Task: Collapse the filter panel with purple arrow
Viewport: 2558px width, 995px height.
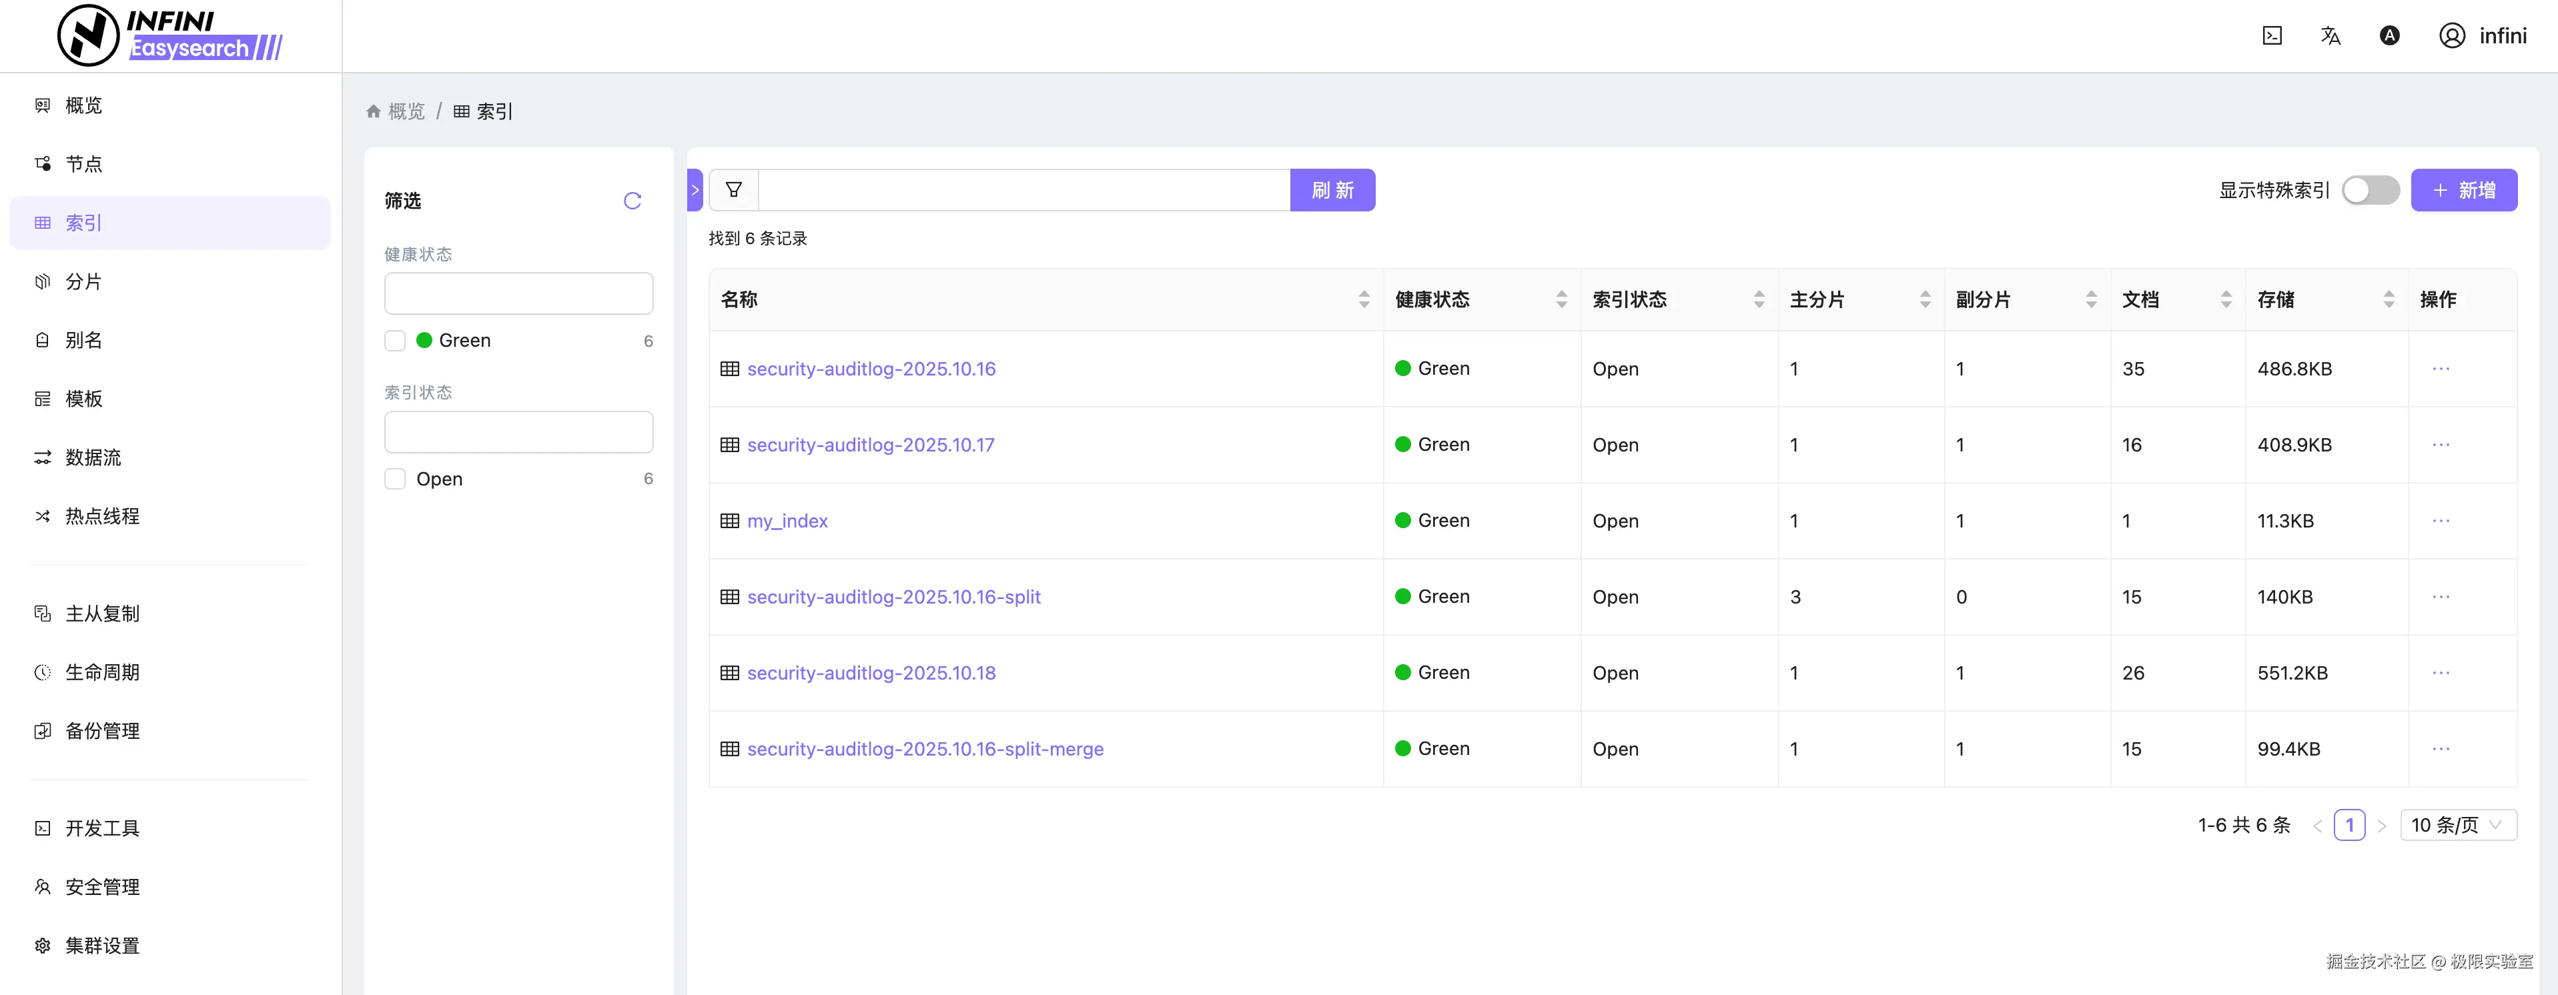Action: pos(695,189)
